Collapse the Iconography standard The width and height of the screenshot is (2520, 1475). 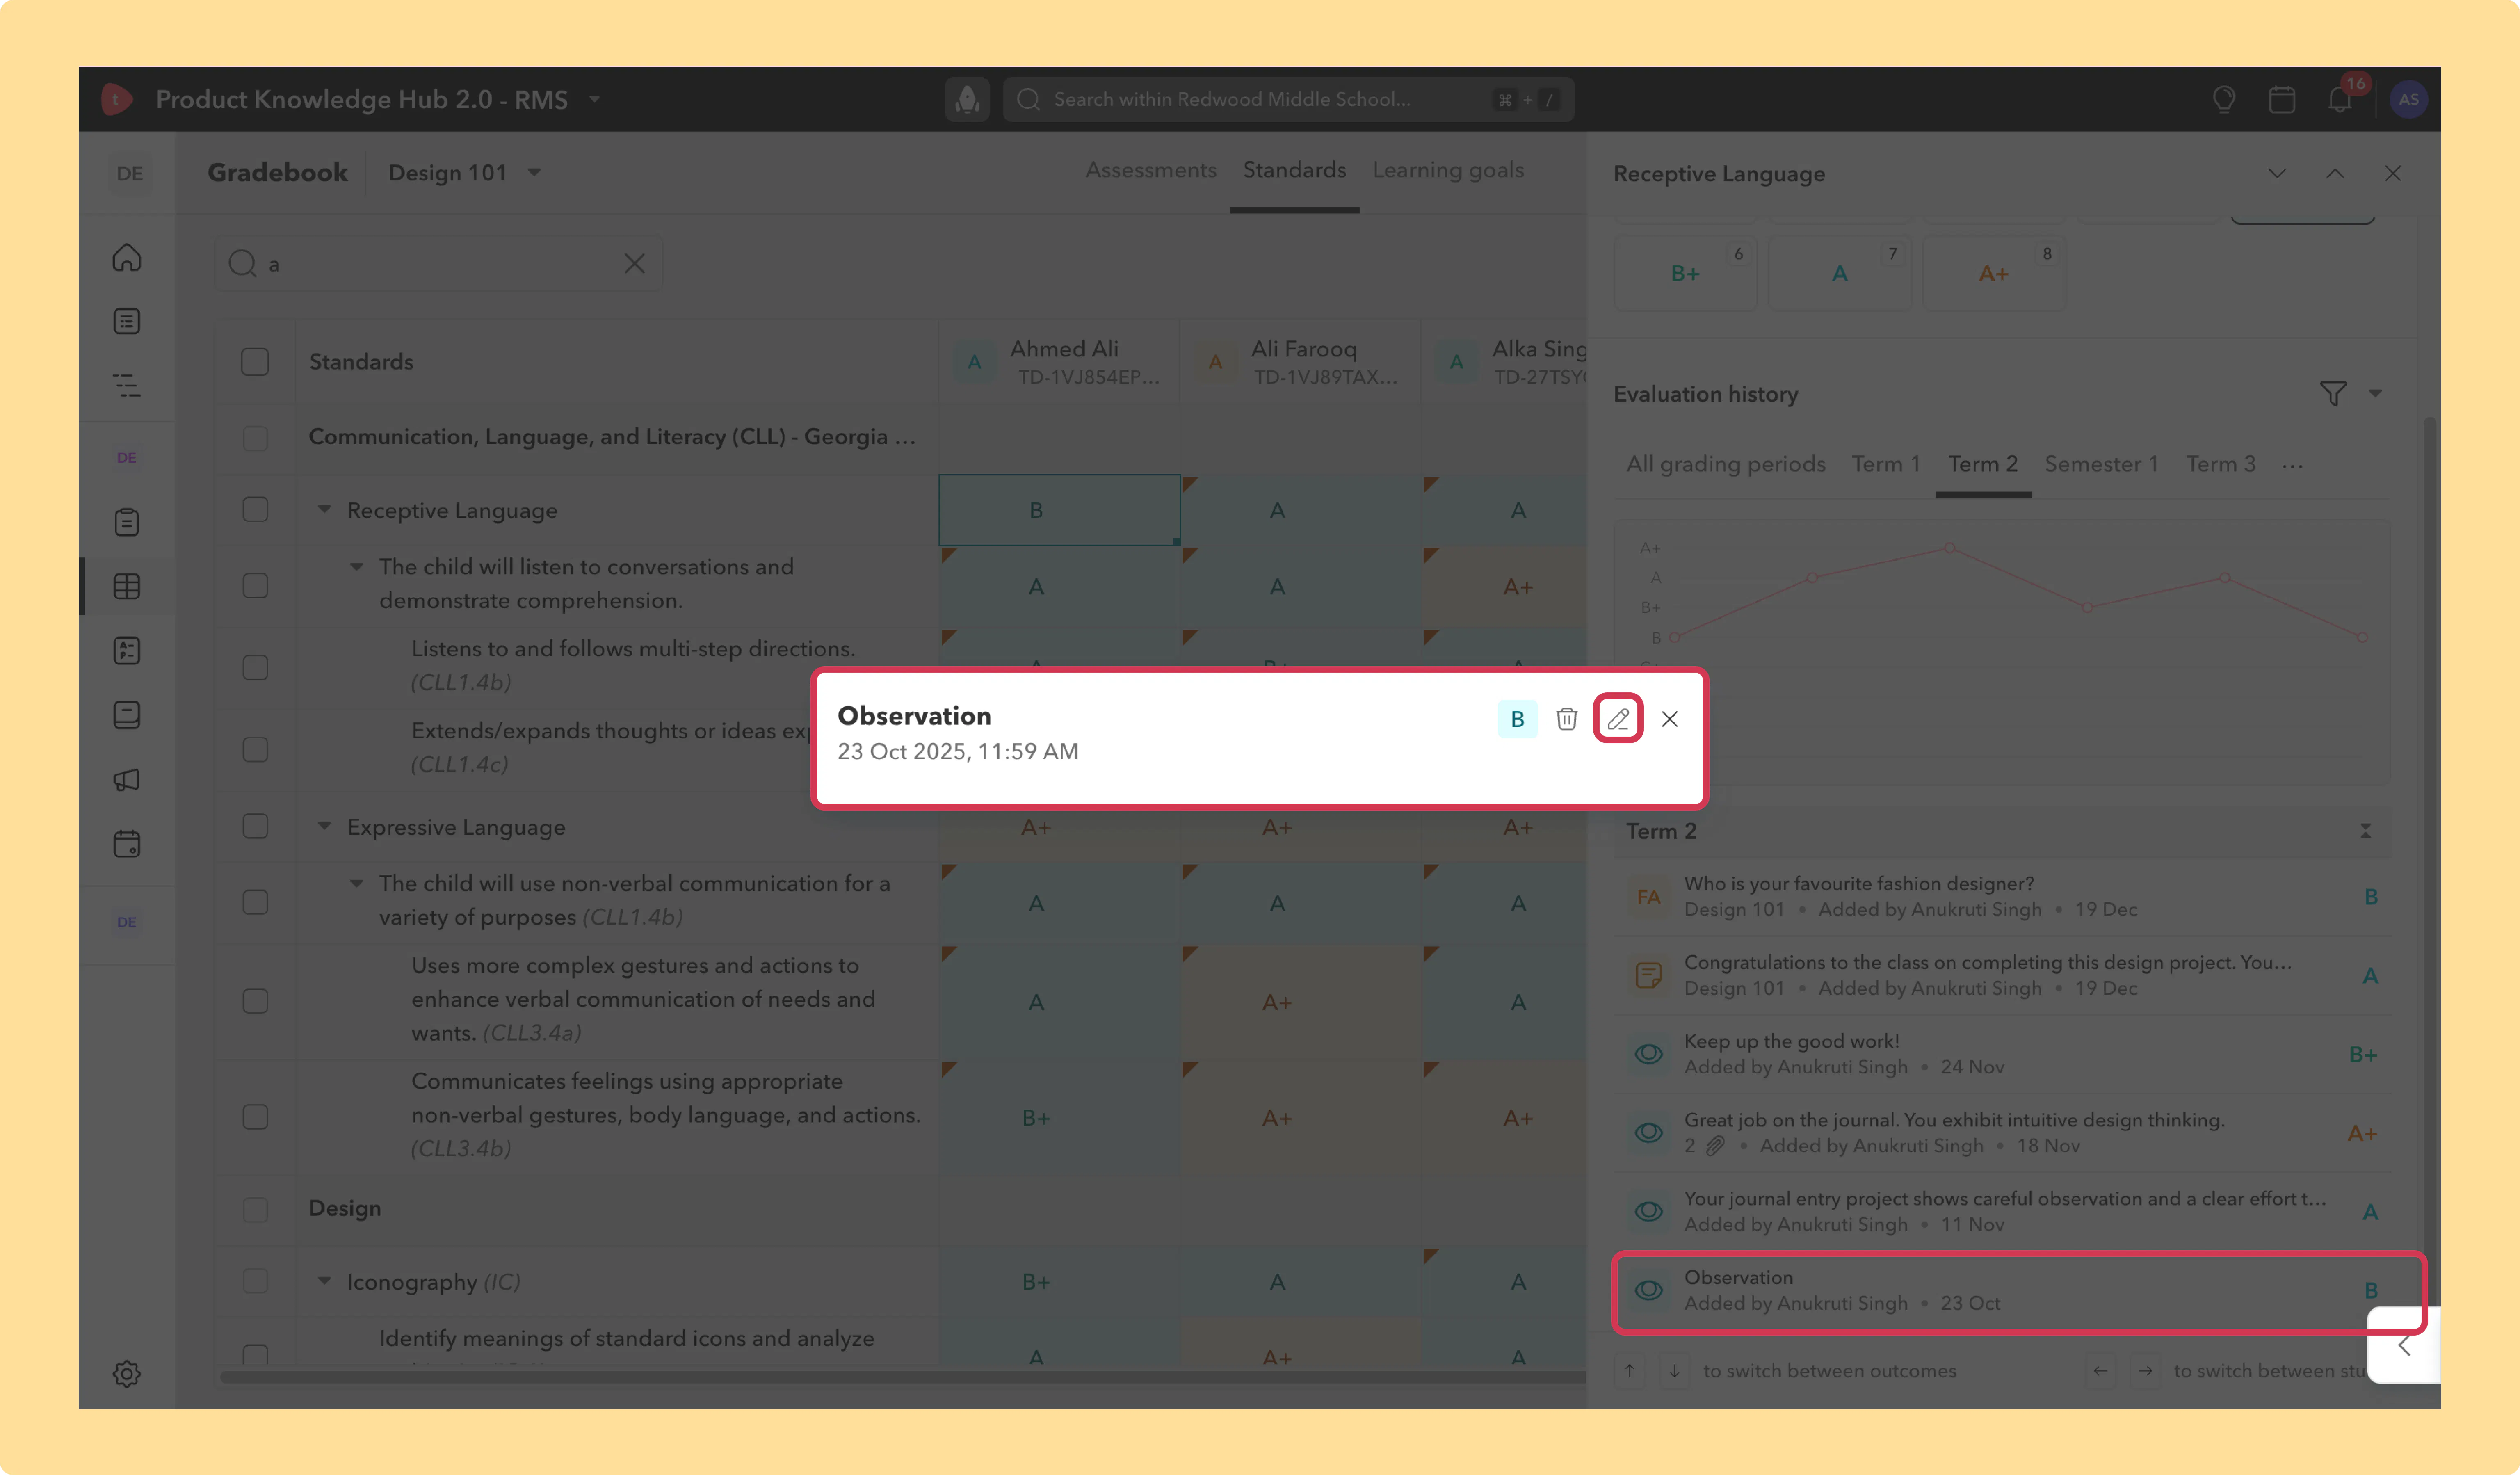[x=324, y=1281]
